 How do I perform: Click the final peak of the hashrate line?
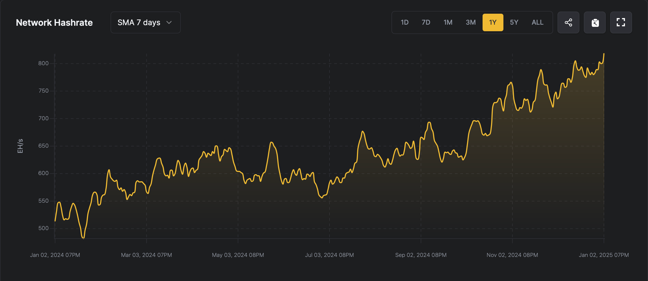click(604, 54)
